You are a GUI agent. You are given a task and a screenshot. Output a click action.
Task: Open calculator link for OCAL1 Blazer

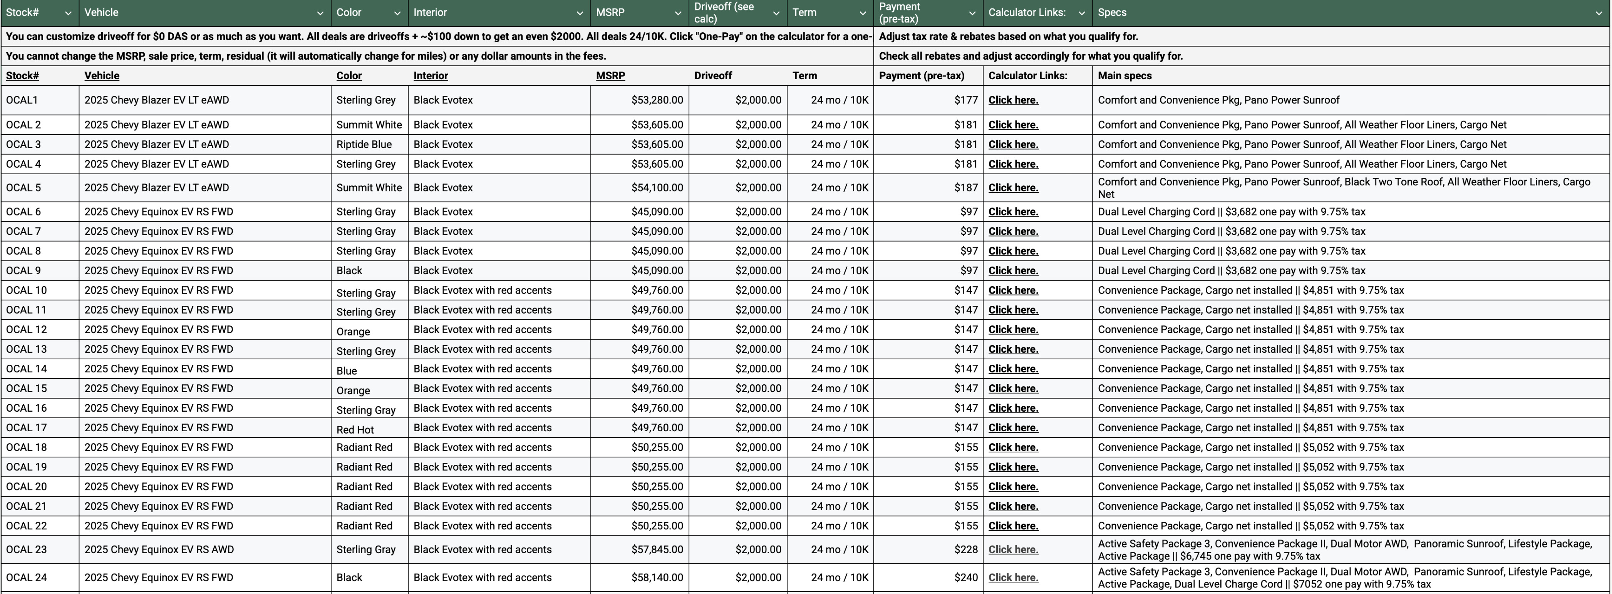[1013, 100]
